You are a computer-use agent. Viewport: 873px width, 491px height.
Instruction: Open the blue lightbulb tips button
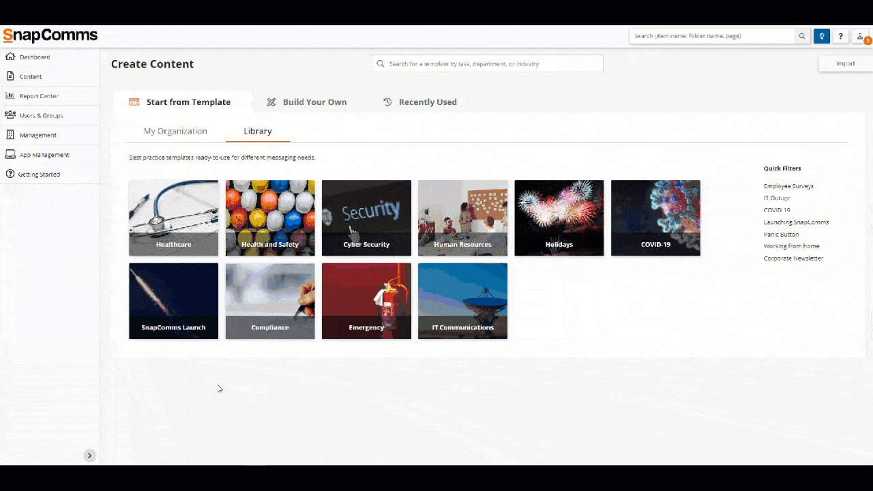tap(822, 36)
